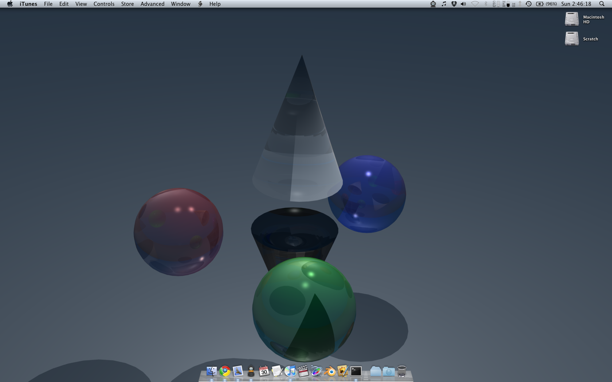
Task: Open the battery status menu
Action: point(546,4)
